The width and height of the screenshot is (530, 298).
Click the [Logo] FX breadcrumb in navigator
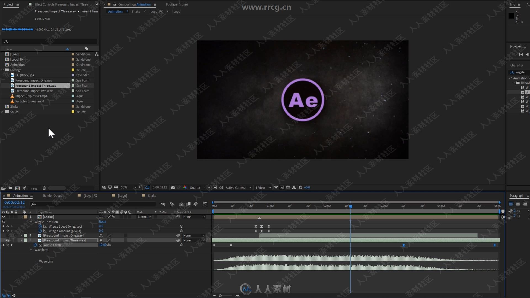click(156, 12)
